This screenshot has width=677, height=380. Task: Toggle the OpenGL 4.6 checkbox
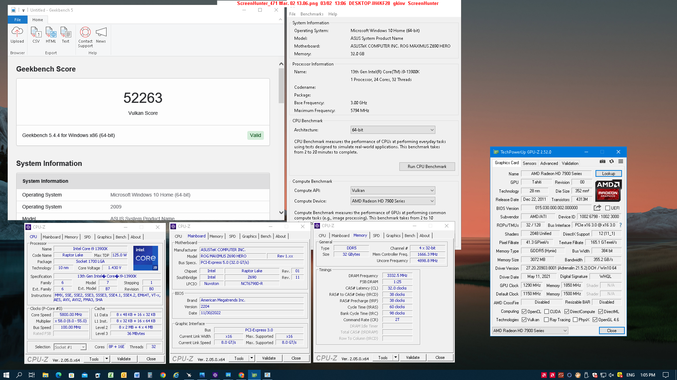(x=595, y=320)
